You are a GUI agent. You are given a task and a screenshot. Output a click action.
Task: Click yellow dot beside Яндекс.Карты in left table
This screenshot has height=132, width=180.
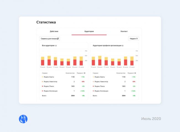[x=42, y=77]
